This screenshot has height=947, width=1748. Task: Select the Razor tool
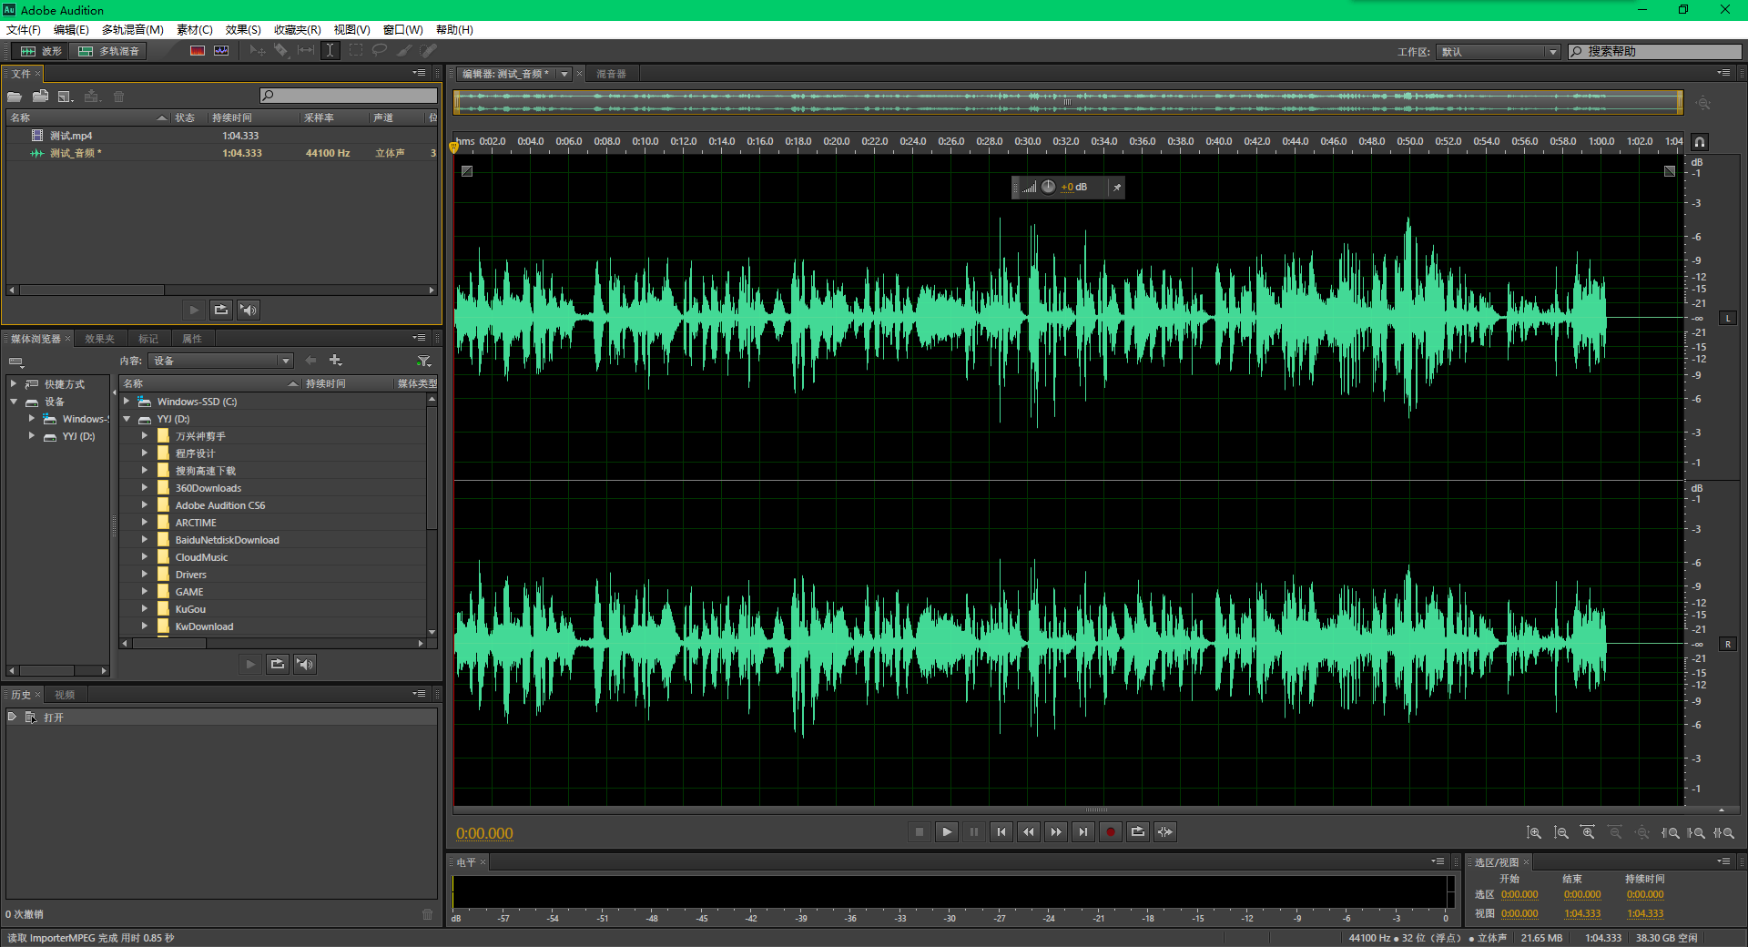point(281,51)
